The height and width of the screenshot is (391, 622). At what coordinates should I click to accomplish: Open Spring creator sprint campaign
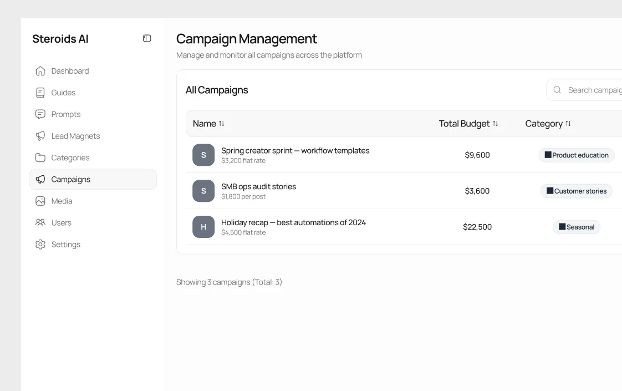(x=295, y=150)
